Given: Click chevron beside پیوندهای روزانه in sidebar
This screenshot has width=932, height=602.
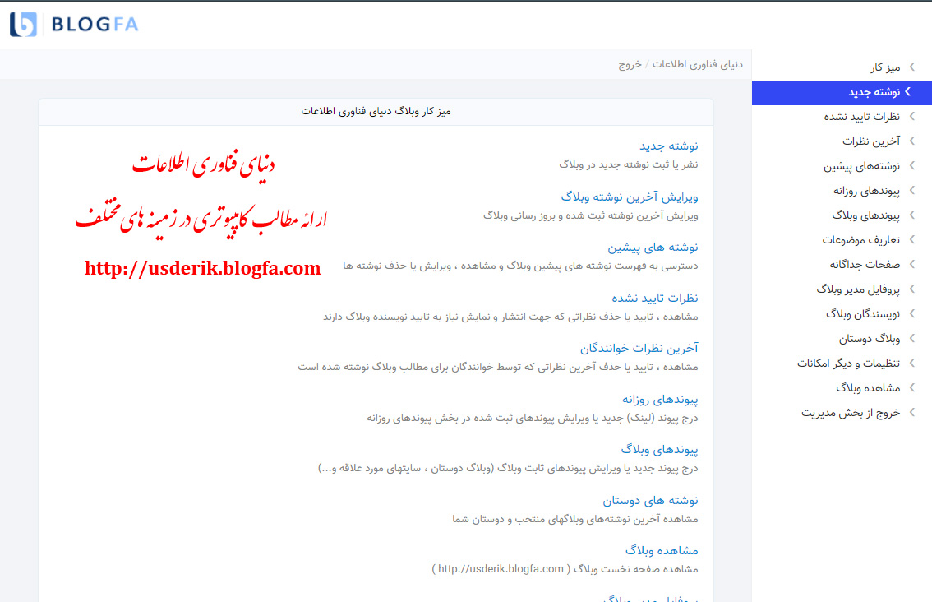Looking at the screenshot, I should click(911, 190).
